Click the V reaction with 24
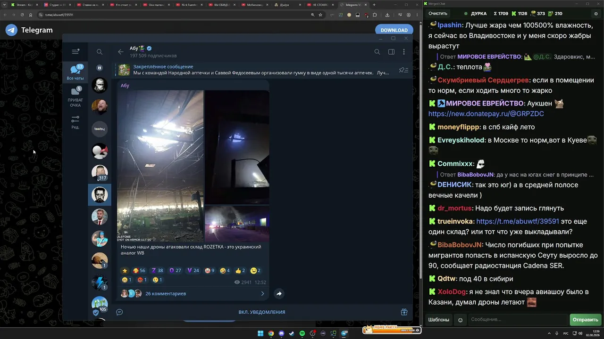 pyautogui.click(x=193, y=271)
